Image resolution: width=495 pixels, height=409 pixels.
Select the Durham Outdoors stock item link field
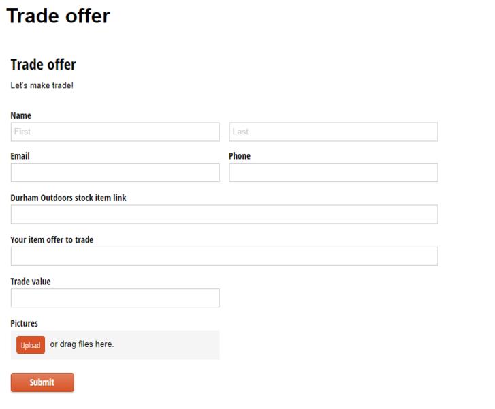pyautogui.click(x=224, y=214)
